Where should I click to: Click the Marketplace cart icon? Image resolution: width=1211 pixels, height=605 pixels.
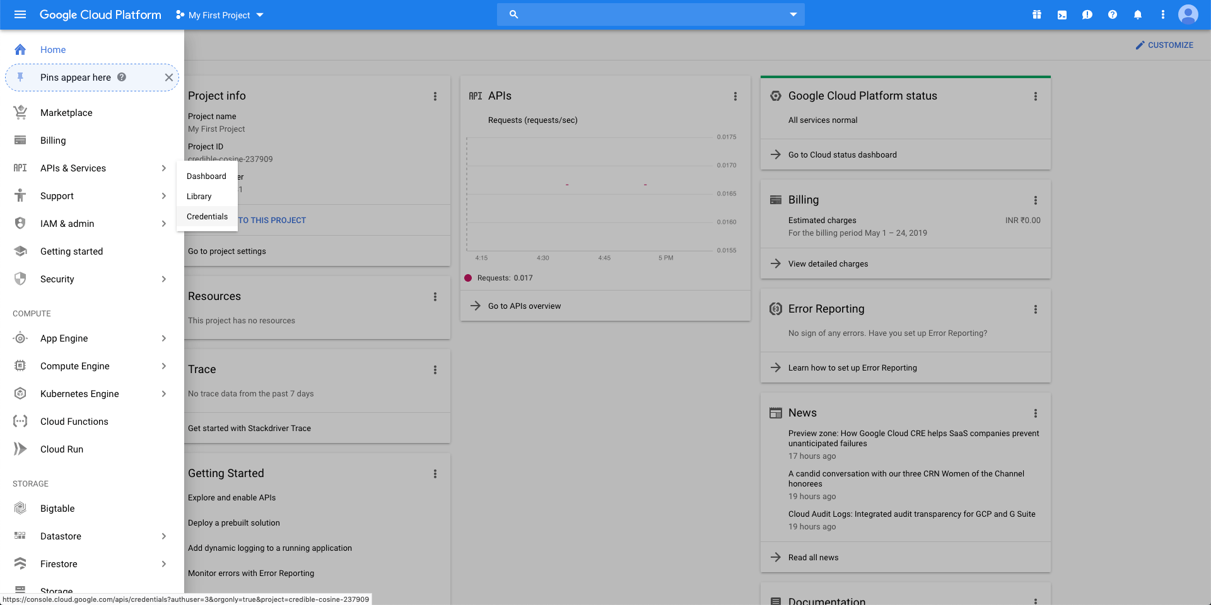pyautogui.click(x=20, y=112)
